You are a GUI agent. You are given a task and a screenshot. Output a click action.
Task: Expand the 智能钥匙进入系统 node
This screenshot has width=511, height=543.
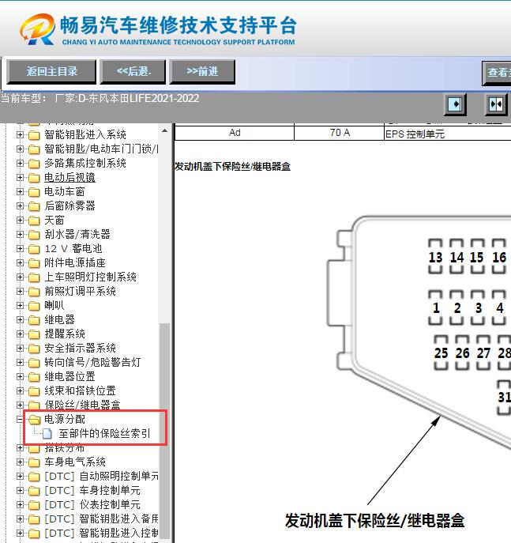20,134
